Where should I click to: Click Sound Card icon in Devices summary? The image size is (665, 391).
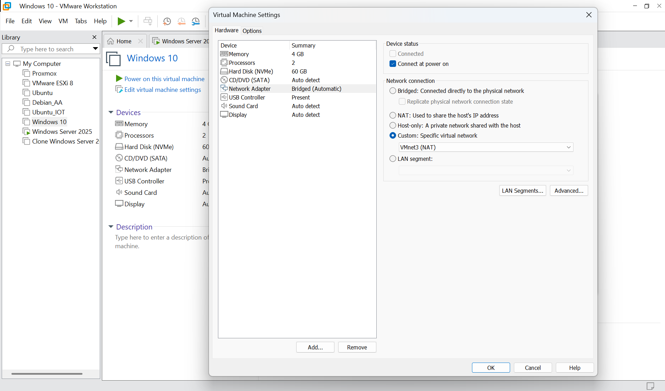[x=119, y=192]
